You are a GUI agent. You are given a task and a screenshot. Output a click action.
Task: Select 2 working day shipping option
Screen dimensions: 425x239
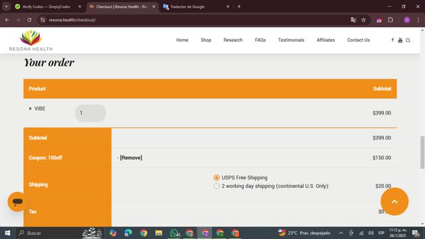(x=216, y=186)
